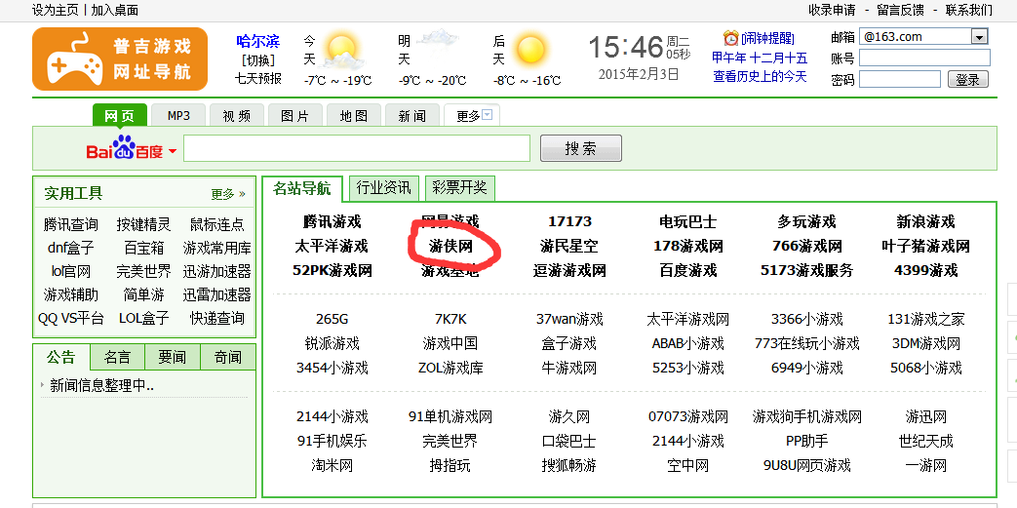Image resolution: width=1017 pixels, height=508 pixels.
Task: Open QQ VS平台 tool link
Action: pyautogui.click(x=71, y=318)
